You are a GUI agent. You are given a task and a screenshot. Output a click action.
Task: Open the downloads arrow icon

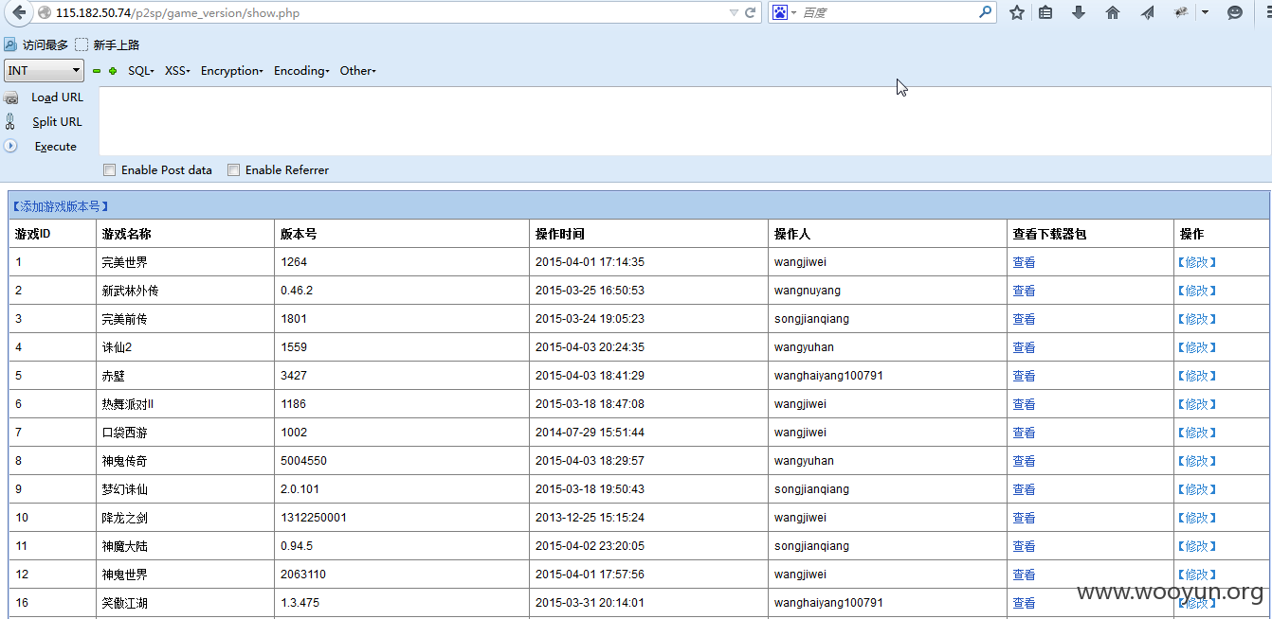pos(1079,12)
